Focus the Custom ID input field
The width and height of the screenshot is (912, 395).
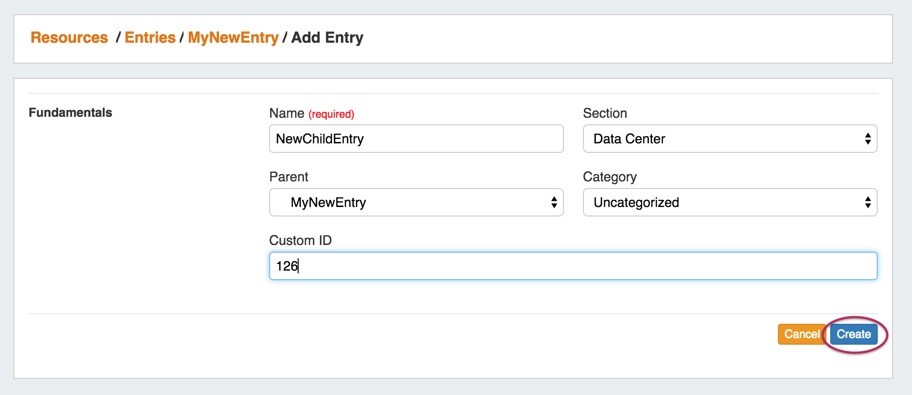pos(573,266)
